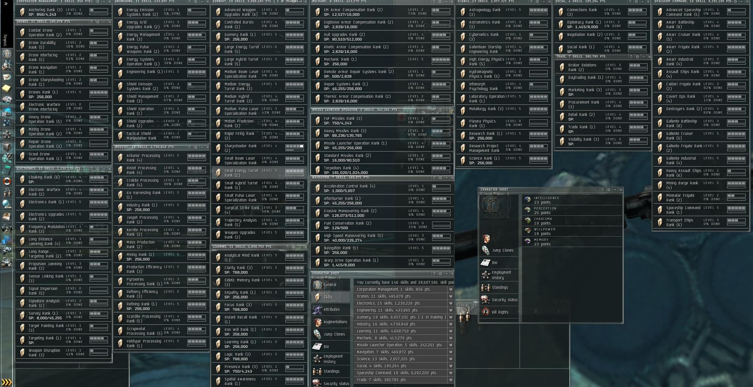Open the calculator icon in the sidebar
The height and width of the screenshot is (387, 753).
[7, 170]
